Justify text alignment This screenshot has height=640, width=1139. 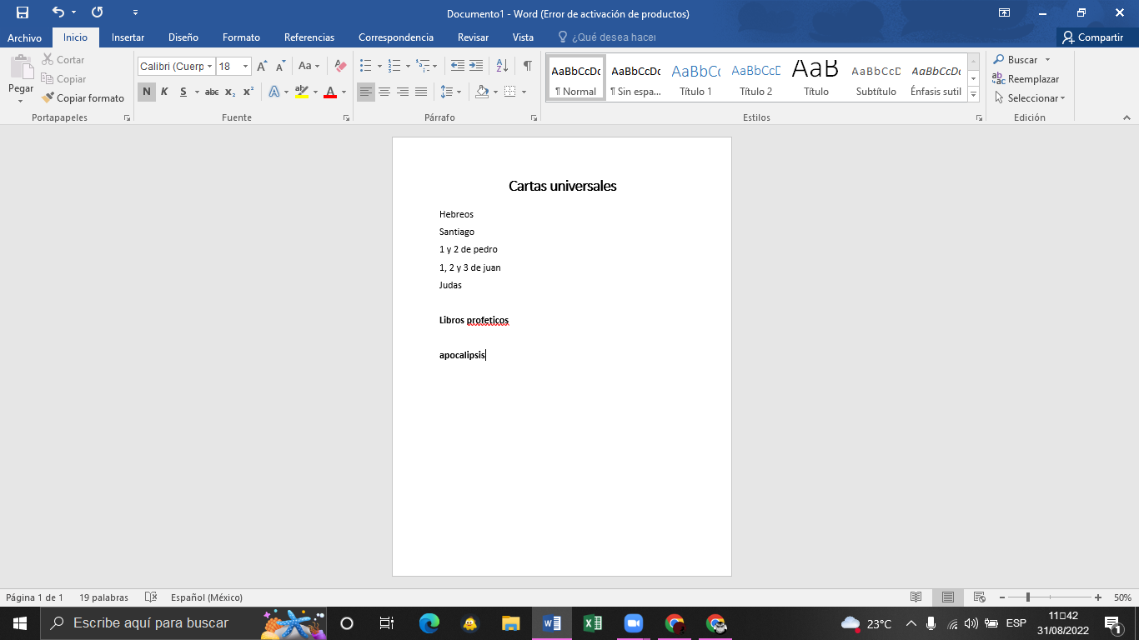421,92
